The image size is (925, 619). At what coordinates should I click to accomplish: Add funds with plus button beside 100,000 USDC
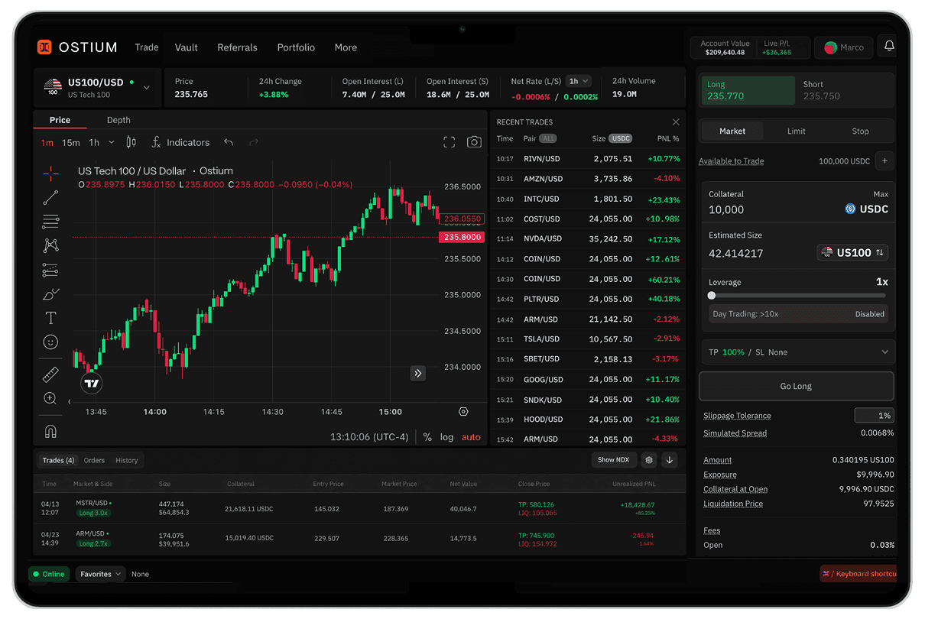point(884,161)
